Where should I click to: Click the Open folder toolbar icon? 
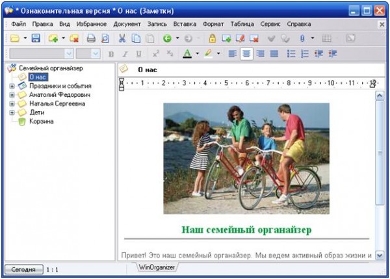coord(15,38)
